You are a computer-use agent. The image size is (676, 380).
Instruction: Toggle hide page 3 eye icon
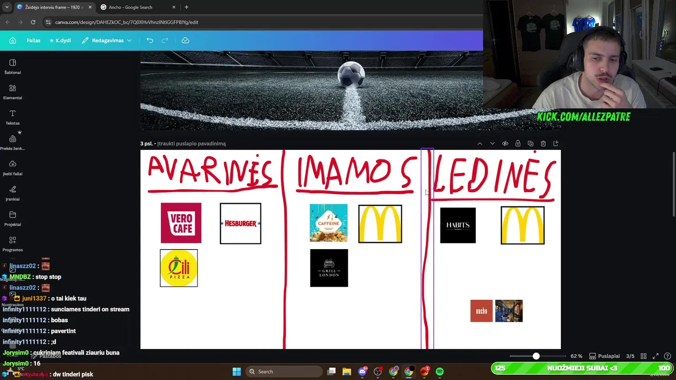click(x=505, y=144)
